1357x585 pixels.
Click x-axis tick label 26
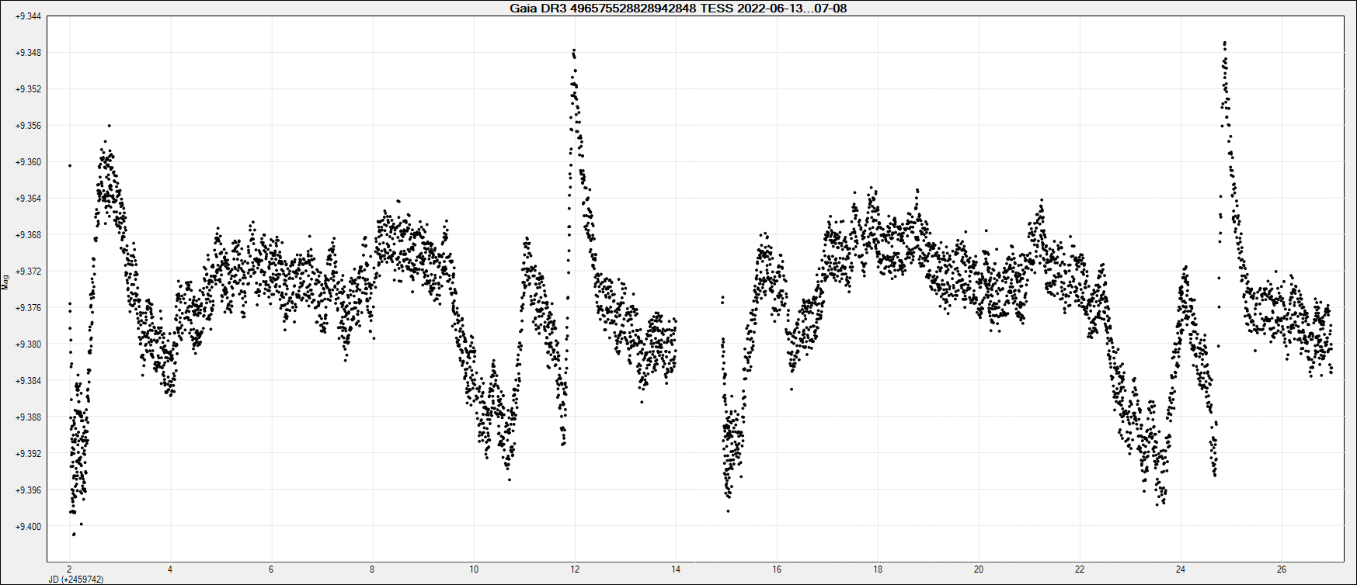pyautogui.click(x=1282, y=569)
